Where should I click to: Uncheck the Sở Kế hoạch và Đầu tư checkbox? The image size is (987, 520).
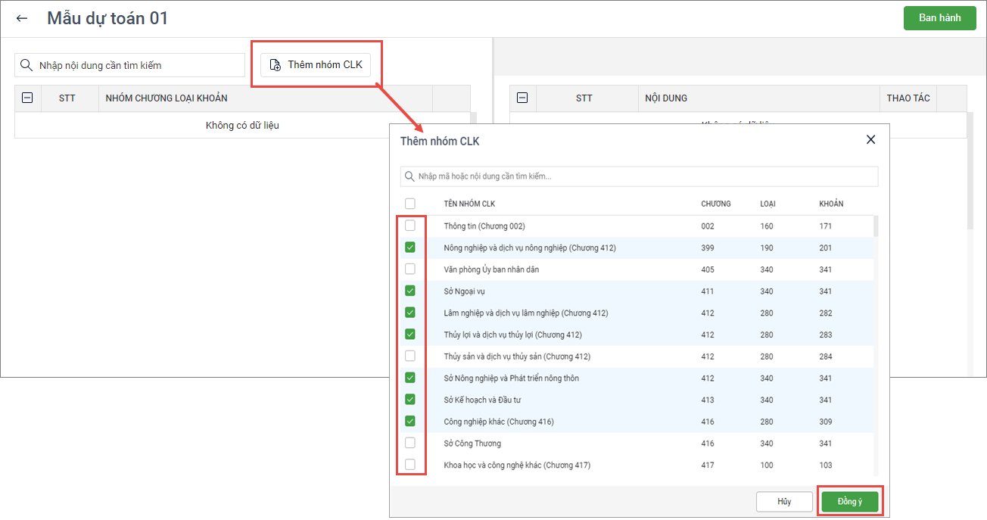point(410,400)
